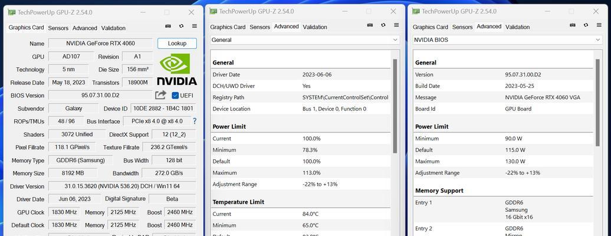The width and height of the screenshot is (611, 236).
Task: Switch to Advanced tab in left window
Action: pyautogui.click(x=84, y=28)
